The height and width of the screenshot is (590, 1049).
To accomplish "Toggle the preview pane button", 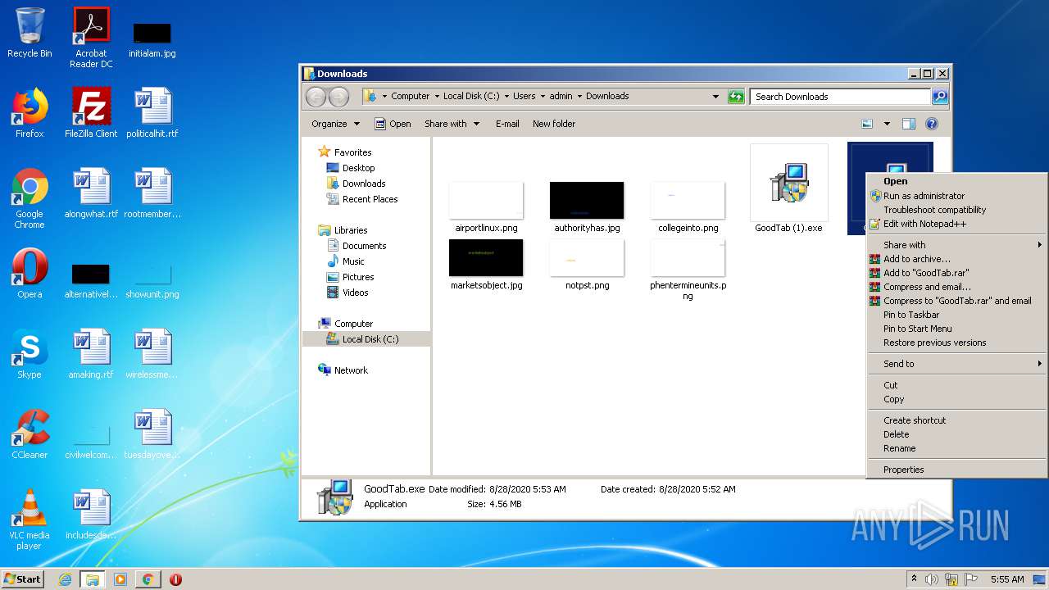I will [x=908, y=124].
